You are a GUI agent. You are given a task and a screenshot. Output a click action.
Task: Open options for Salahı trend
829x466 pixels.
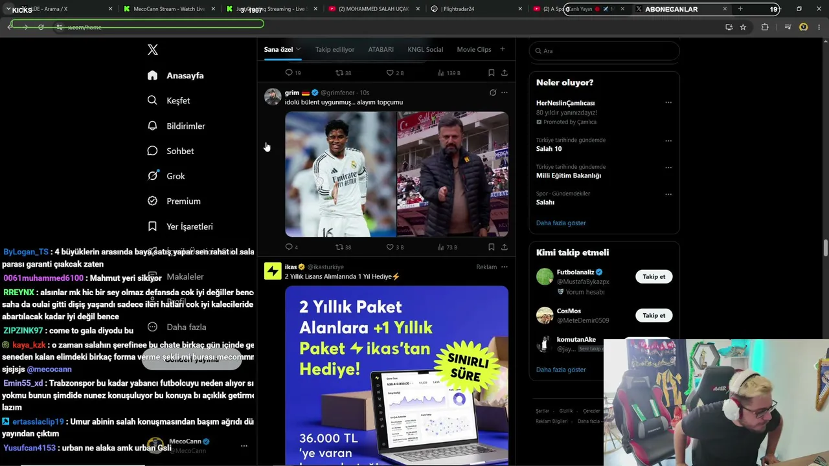pyautogui.click(x=668, y=194)
